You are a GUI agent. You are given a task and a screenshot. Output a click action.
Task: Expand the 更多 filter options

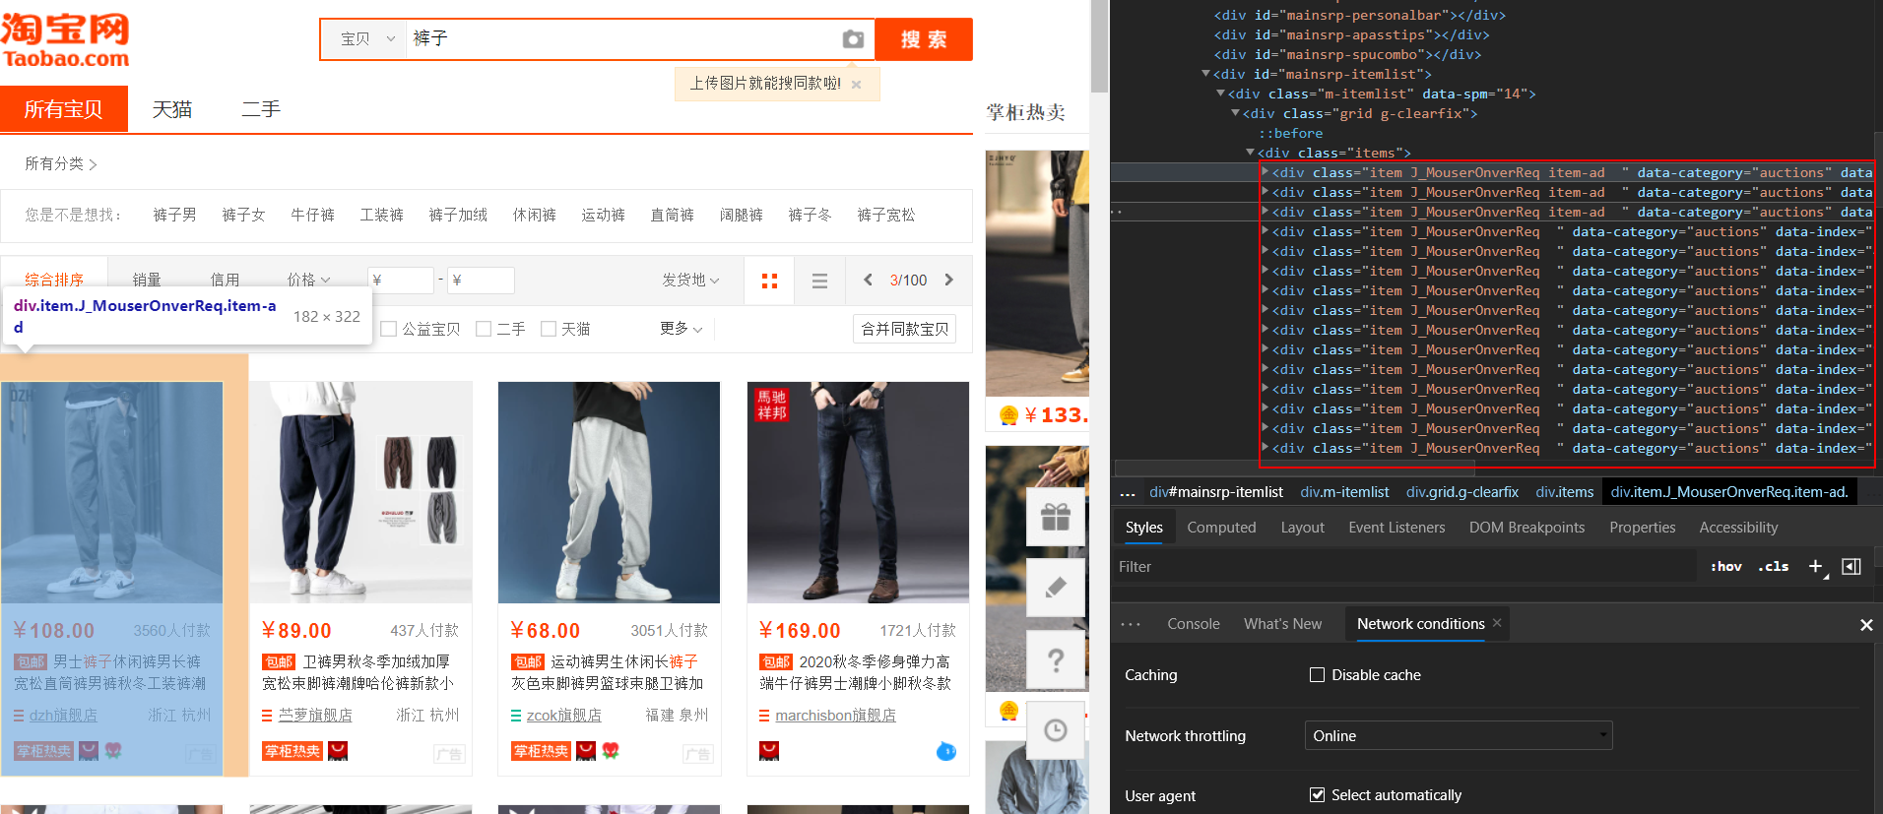681,329
